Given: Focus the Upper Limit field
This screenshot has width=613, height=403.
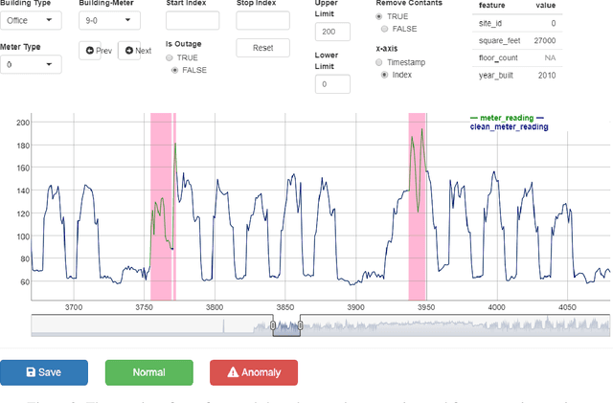Looking at the screenshot, I should (332, 34).
